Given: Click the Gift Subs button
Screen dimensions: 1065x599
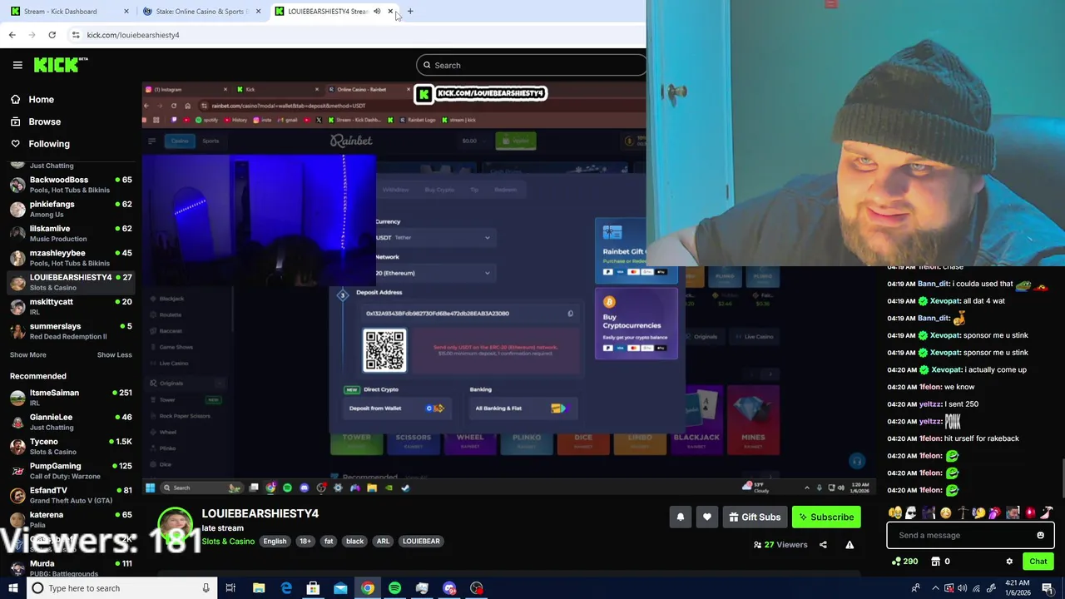Looking at the screenshot, I should [x=755, y=517].
